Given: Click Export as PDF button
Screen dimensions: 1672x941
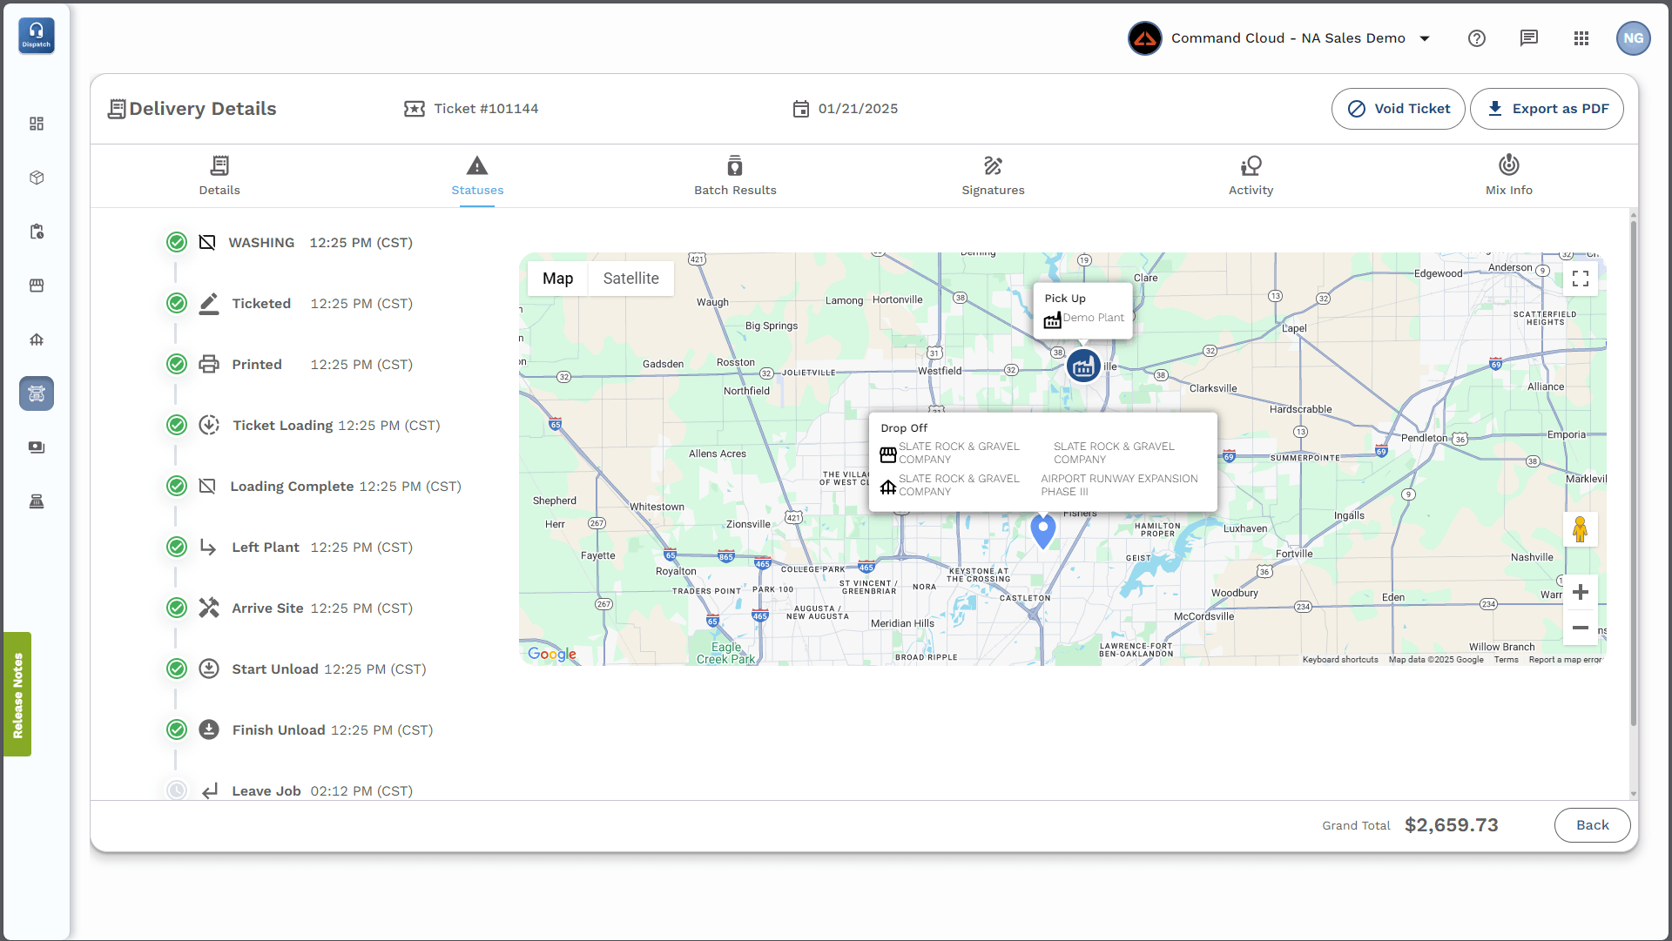Looking at the screenshot, I should click(1547, 109).
